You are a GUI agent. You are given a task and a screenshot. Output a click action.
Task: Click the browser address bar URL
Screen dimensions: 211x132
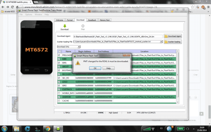click(91, 7)
